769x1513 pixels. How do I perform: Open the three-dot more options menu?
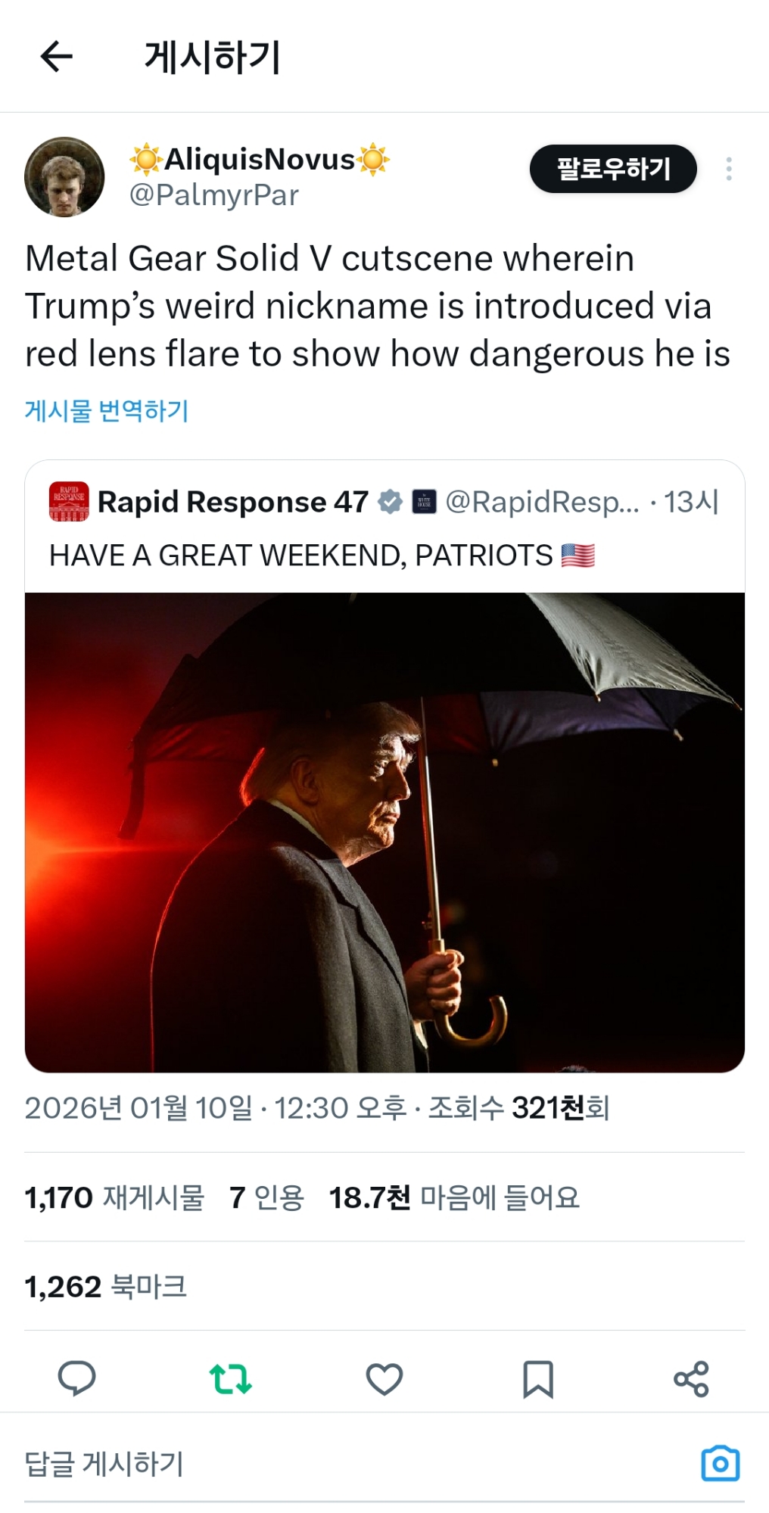coord(728,169)
